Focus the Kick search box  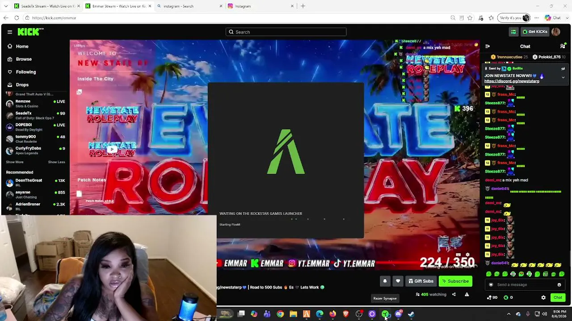tap(286, 32)
